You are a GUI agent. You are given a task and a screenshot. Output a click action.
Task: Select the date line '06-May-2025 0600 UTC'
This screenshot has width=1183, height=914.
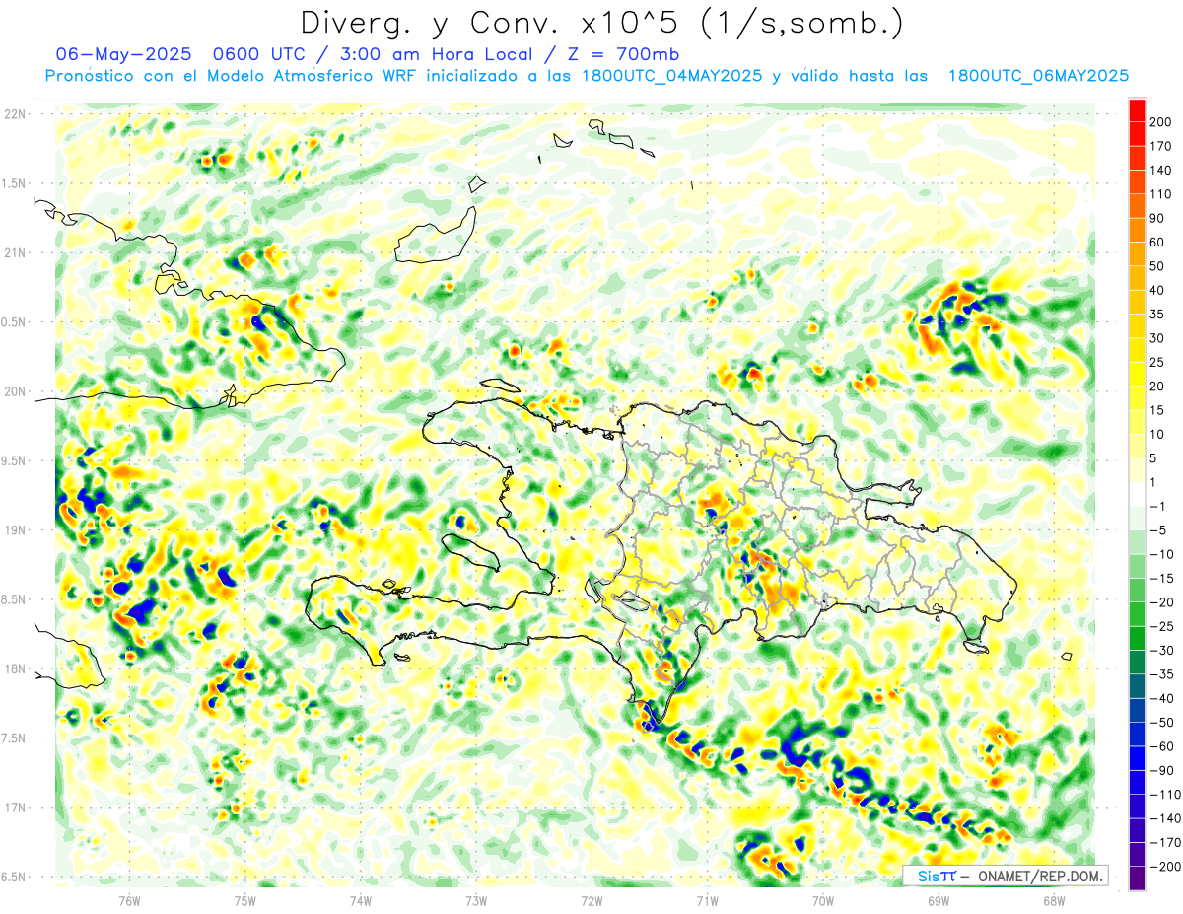tap(175, 54)
